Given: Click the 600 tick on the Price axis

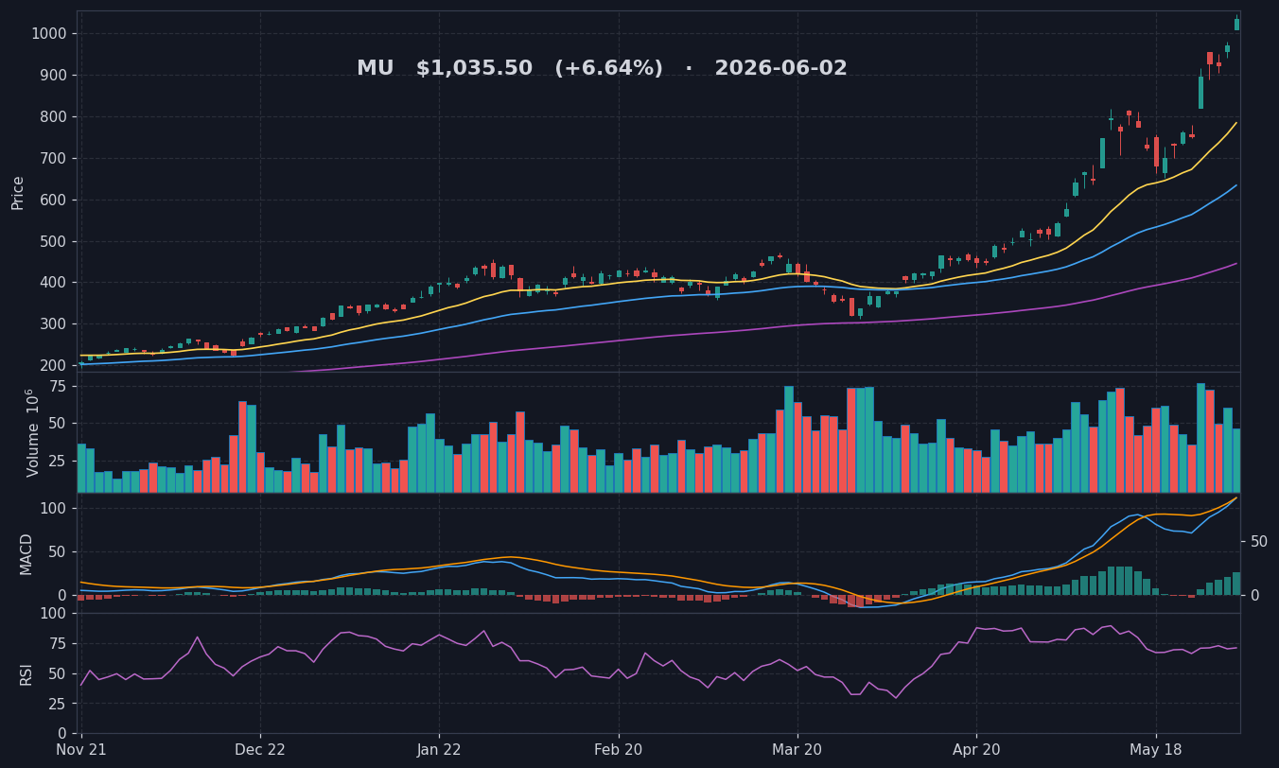Looking at the screenshot, I should [53, 200].
